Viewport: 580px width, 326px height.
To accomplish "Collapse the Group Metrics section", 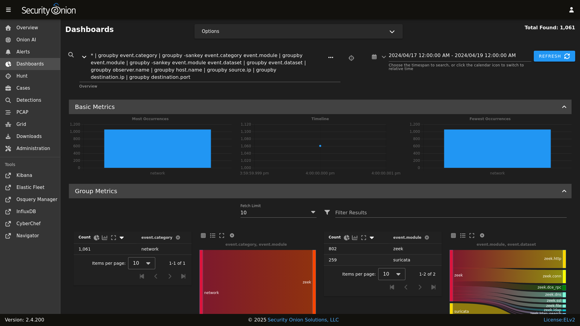I will coord(564,191).
